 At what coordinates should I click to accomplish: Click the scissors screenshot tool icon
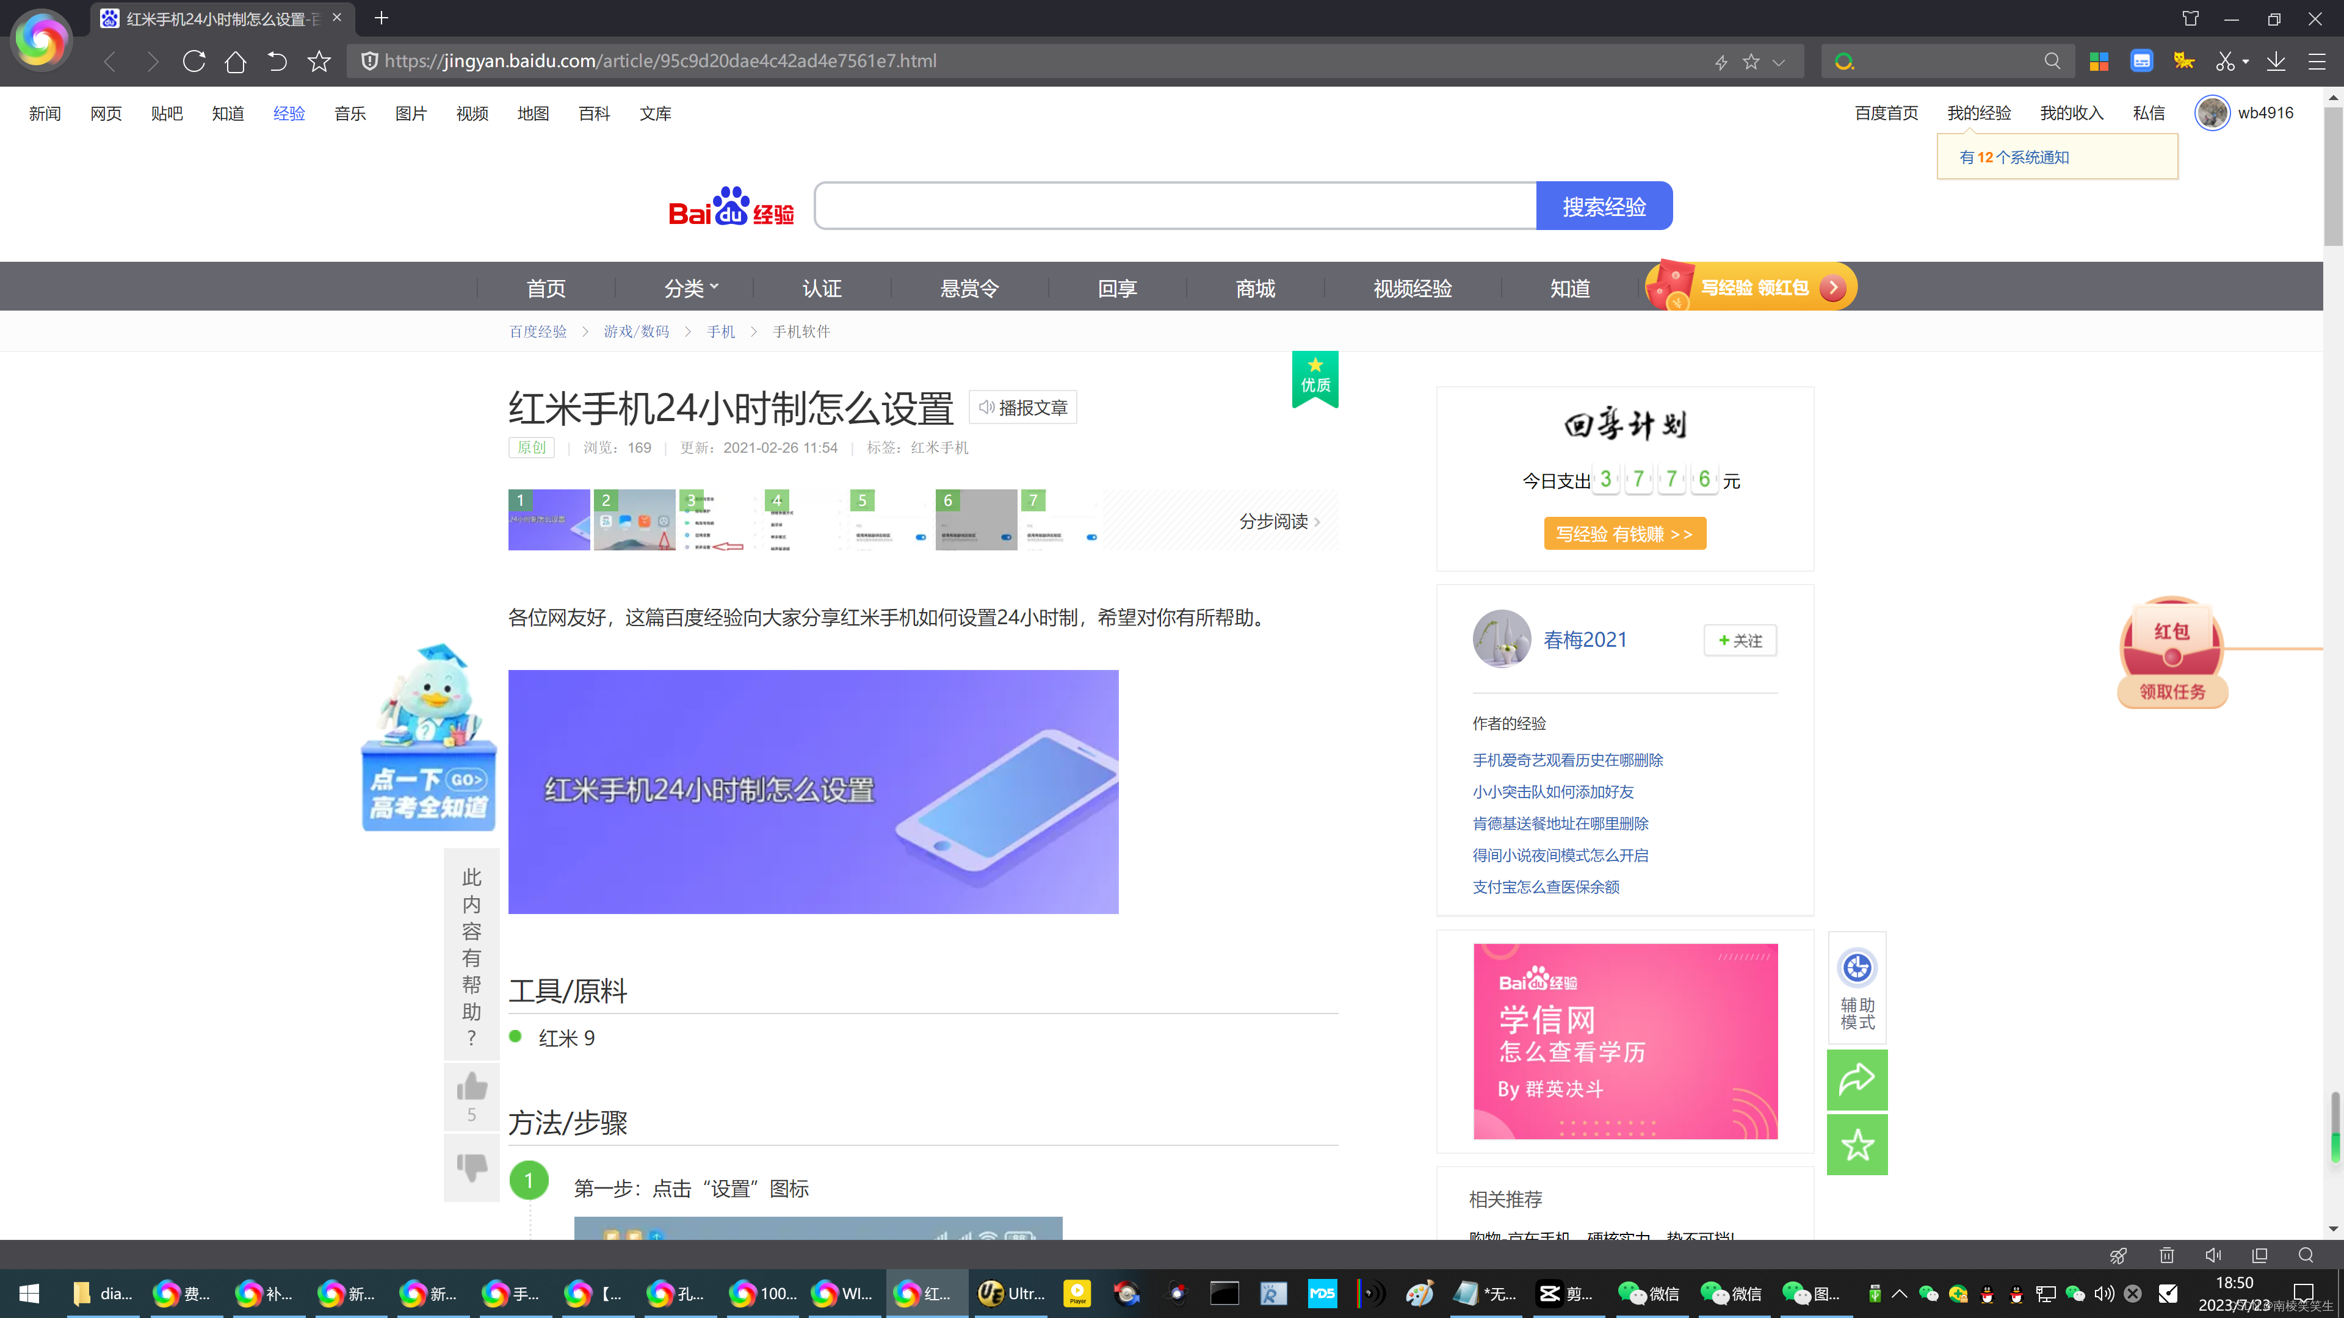pos(2225,61)
